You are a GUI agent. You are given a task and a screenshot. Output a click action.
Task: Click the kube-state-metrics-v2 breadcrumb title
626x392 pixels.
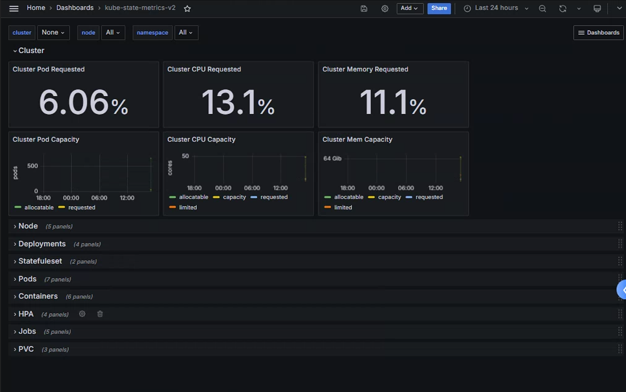click(x=140, y=8)
